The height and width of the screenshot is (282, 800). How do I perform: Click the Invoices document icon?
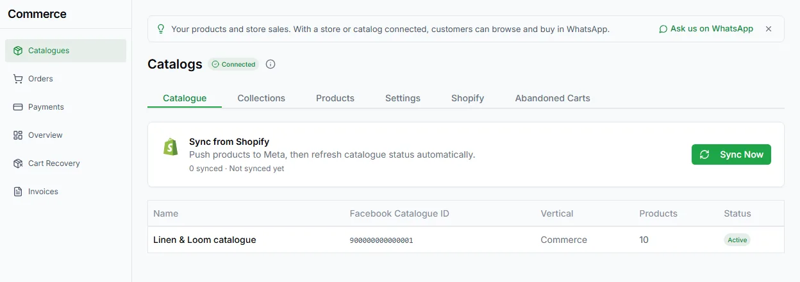click(18, 192)
